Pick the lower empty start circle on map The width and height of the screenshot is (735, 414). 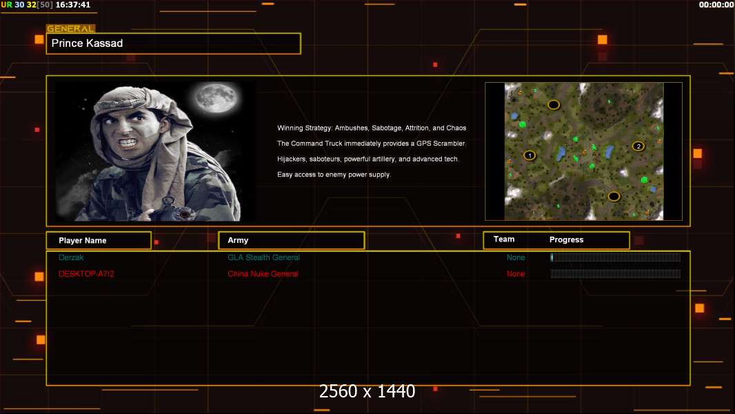(614, 196)
